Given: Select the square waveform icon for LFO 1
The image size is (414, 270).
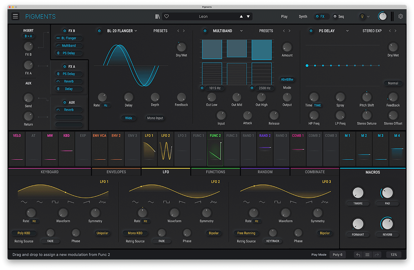Looking at the screenshot, I should pos(55,202).
